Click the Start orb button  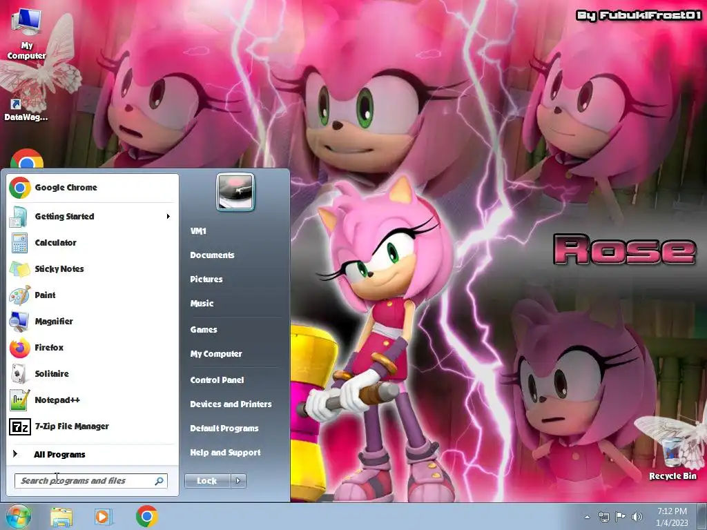click(x=19, y=516)
